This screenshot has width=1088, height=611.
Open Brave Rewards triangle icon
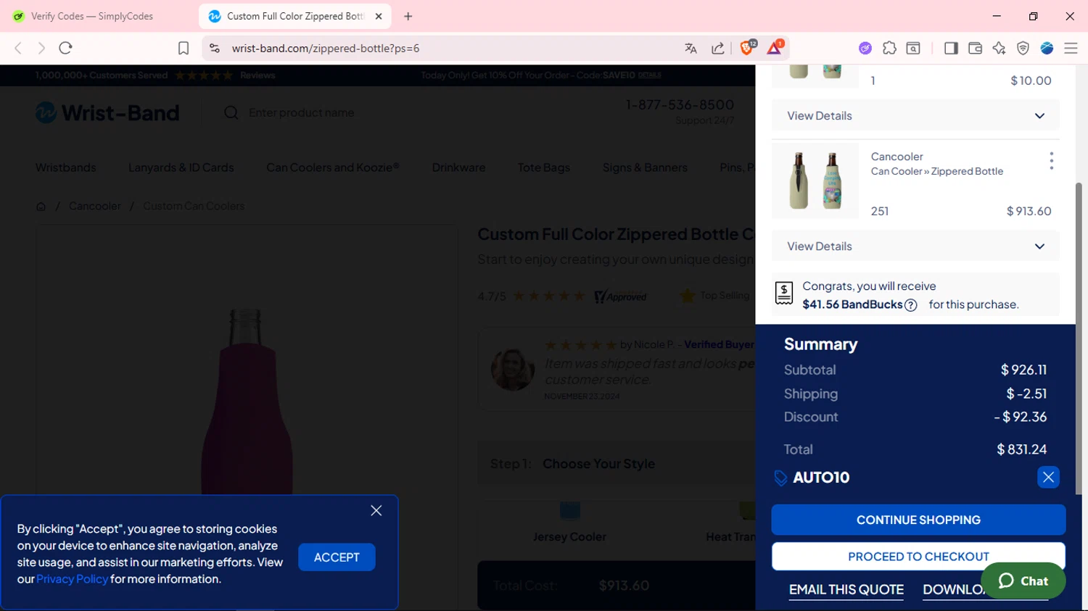point(775,47)
